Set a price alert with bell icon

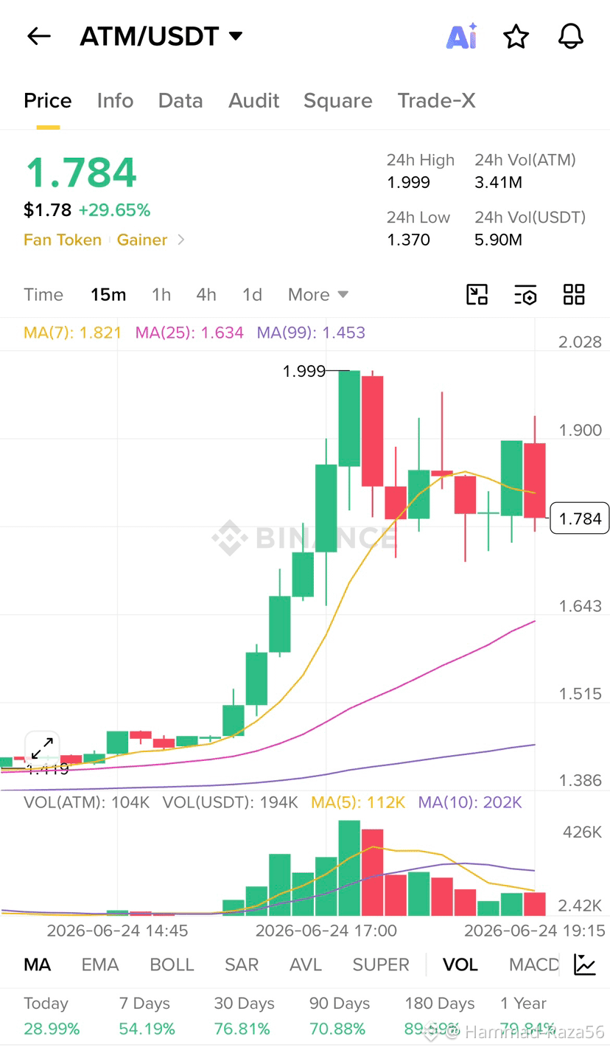point(571,36)
